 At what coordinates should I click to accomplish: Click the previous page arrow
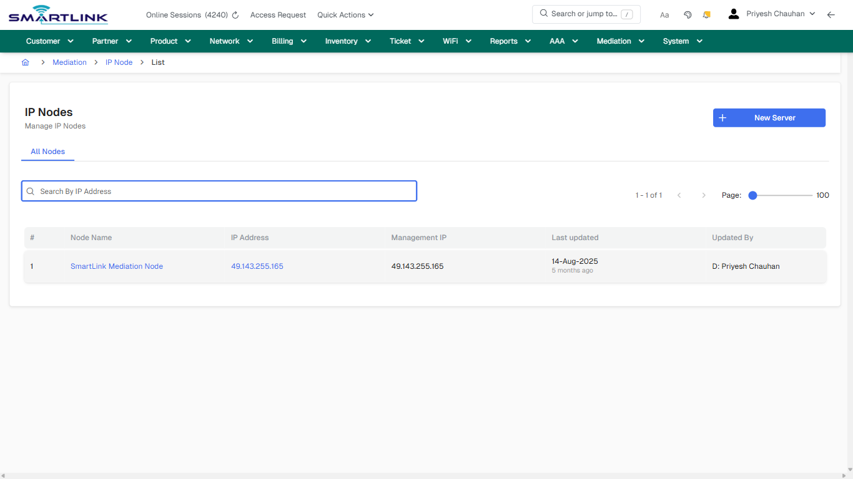point(679,195)
